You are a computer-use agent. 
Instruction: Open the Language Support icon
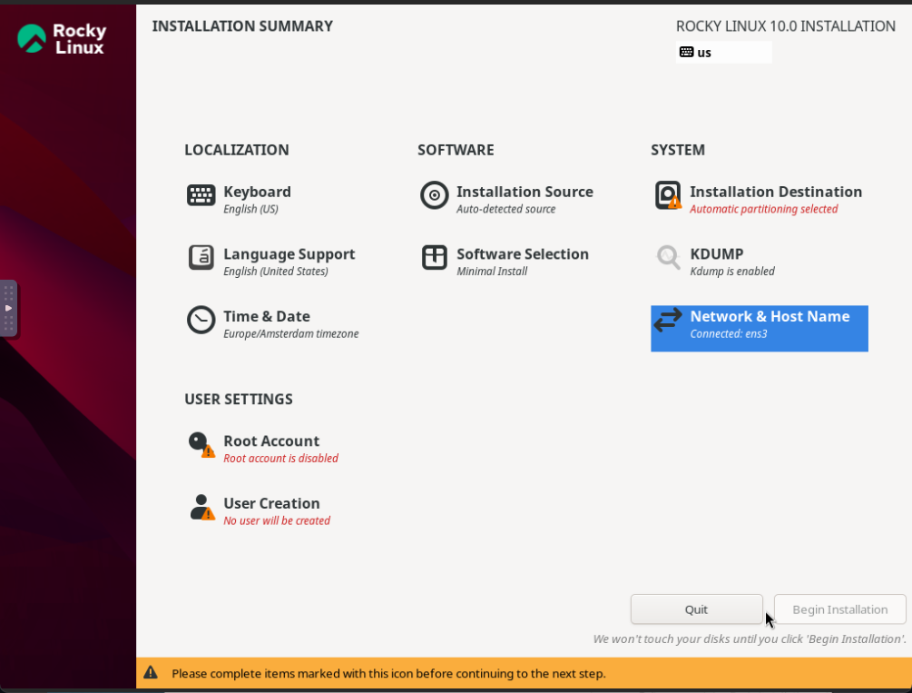pos(201,257)
